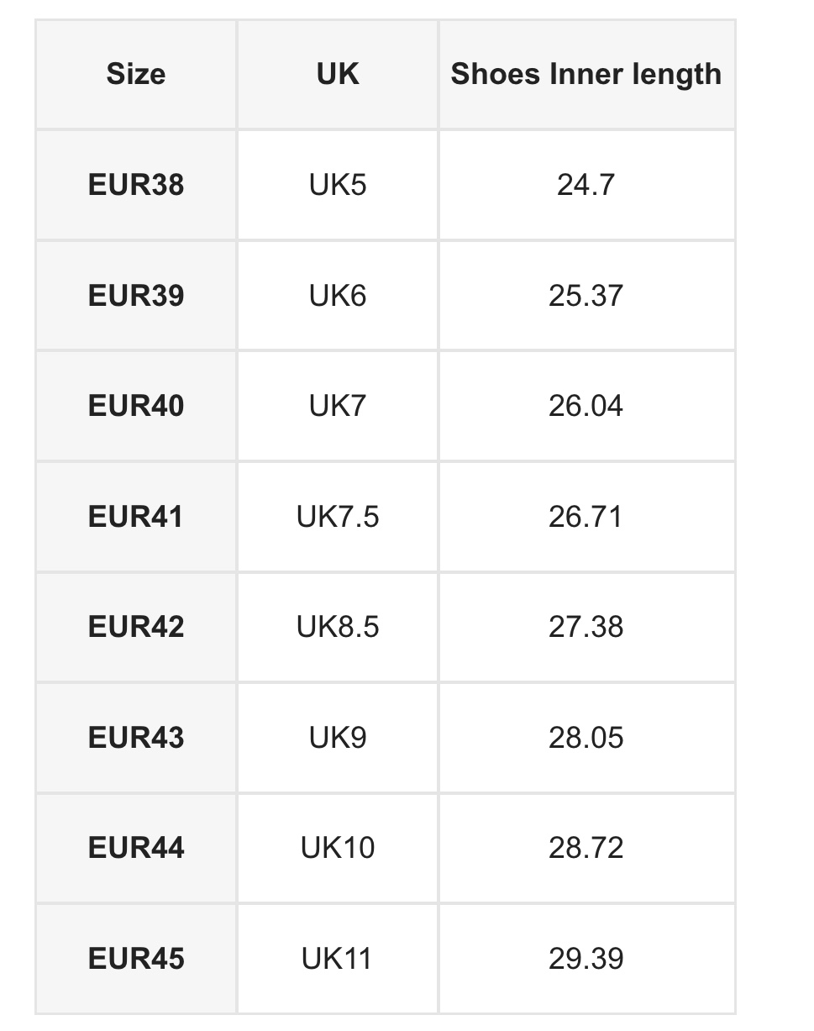Click the 25.37 length cell

tap(586, 296)
